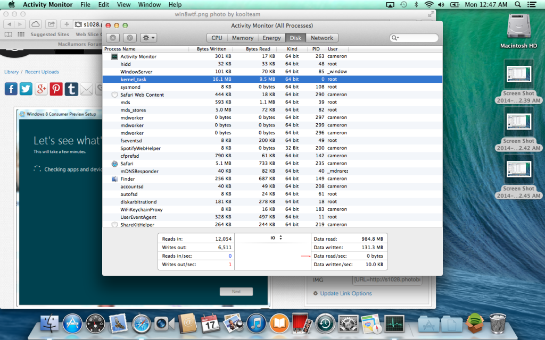Open the Library link in Safari

12,72
